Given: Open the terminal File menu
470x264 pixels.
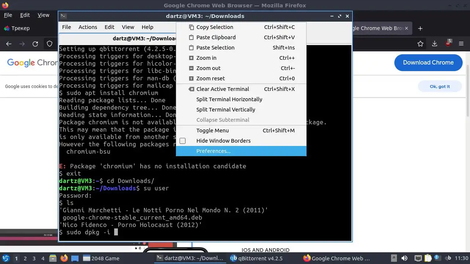Looking at the screenshot, I should pos(66,27).
